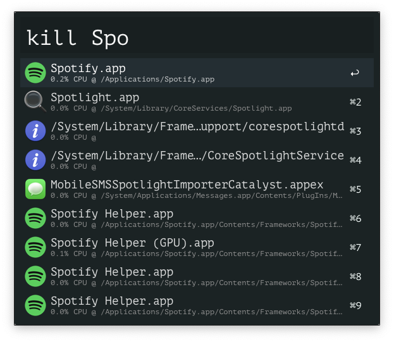This screenshot has height=342, width=394.
Task: Select the Spotify Helper (GPU).app result
Action: (197, 247)
